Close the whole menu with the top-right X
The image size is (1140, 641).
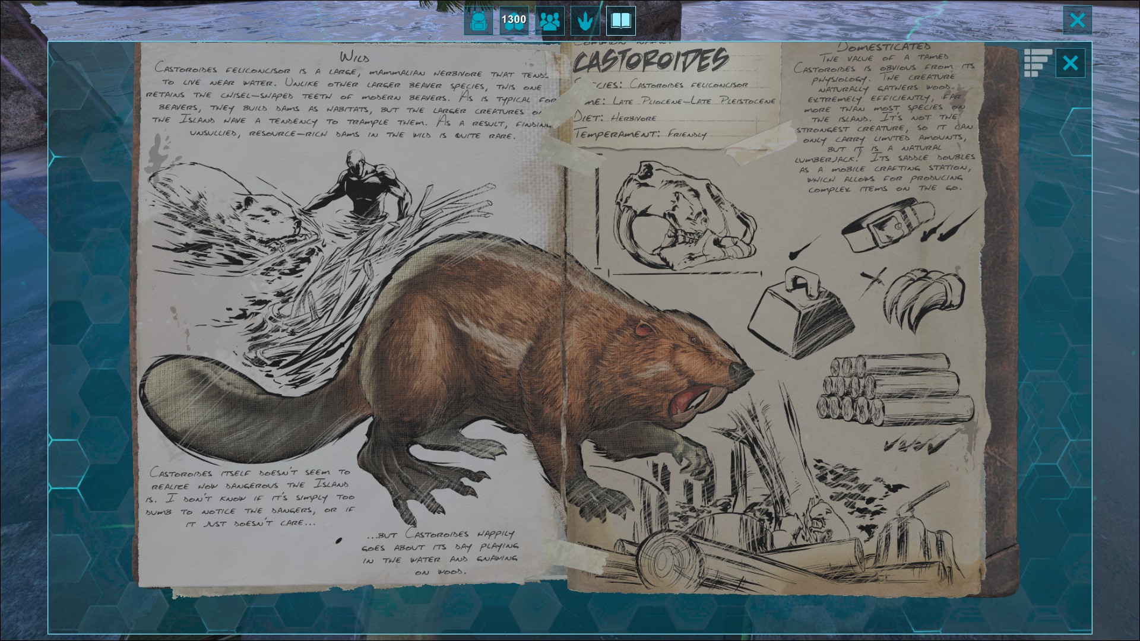[x=1077, y=20]
